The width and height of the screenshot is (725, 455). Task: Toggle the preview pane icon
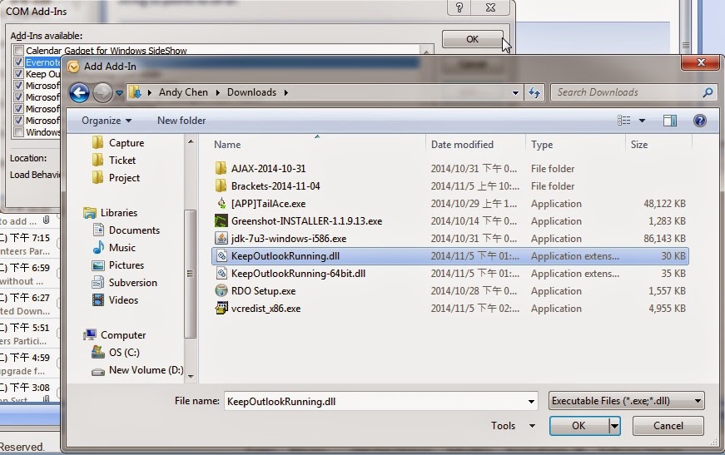[669, 121]
